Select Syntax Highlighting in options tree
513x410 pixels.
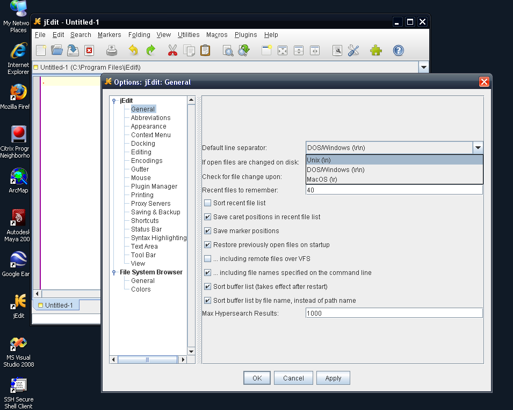pyautogui.click(x=158, y=237)
